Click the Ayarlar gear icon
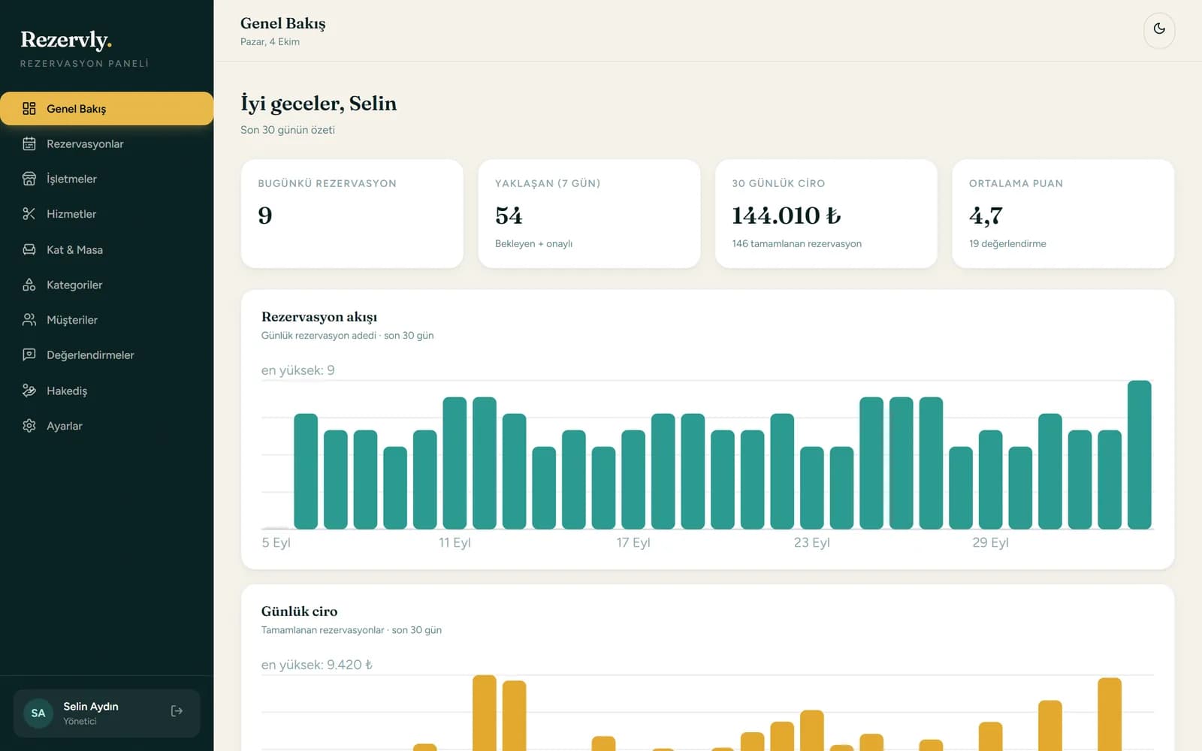The width and height of the screenshot is (1202, 751). pos(29,426)
